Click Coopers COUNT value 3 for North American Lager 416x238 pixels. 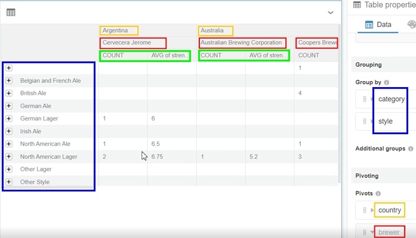point(300,157)
